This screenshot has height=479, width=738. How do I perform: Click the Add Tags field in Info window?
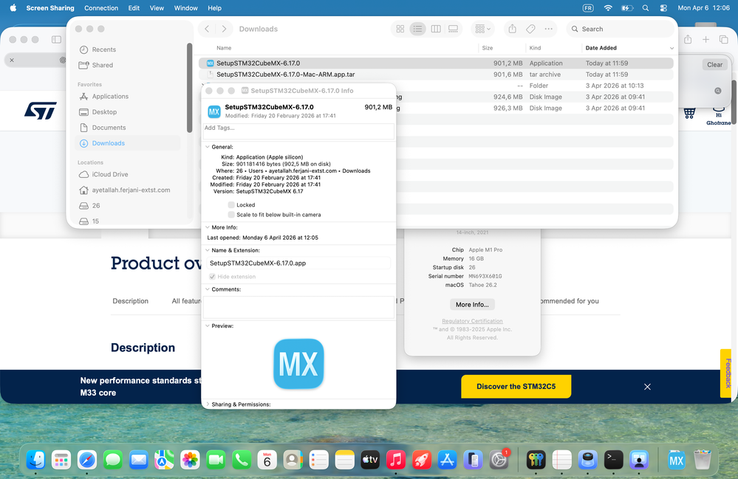click(x=298, y=131)
